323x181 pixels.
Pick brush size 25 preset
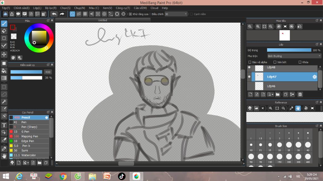(289, 146)
